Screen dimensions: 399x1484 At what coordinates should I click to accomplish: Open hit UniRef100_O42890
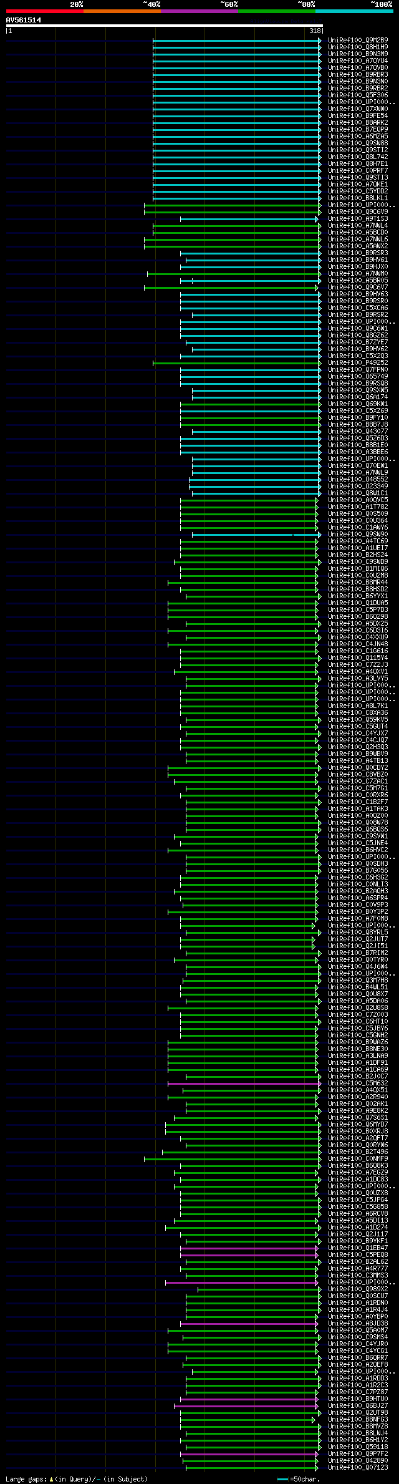358,1461
